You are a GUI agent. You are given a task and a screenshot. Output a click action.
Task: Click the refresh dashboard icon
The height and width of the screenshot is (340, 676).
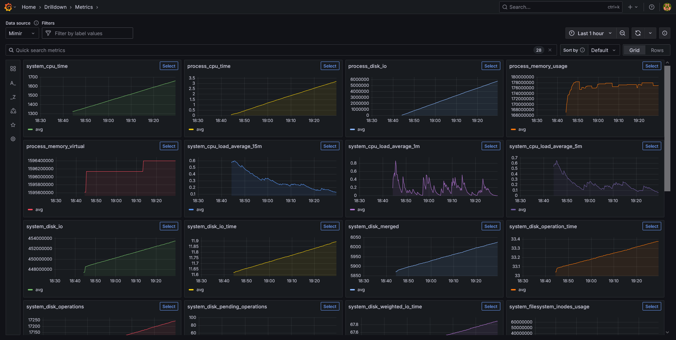click(x=638, y=33)
